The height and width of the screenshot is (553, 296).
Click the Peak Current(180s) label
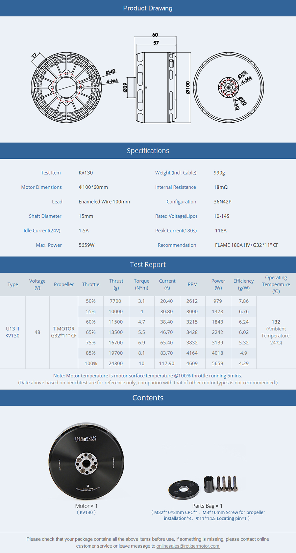(x=176, y=230)
